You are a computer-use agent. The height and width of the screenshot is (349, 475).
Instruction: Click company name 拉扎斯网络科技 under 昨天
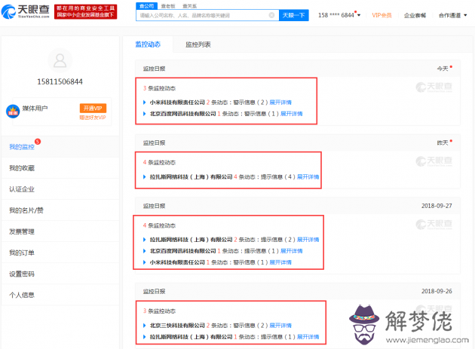191,177
